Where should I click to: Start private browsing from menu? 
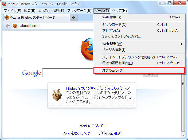pyautogui.click(x=128, y=57)
